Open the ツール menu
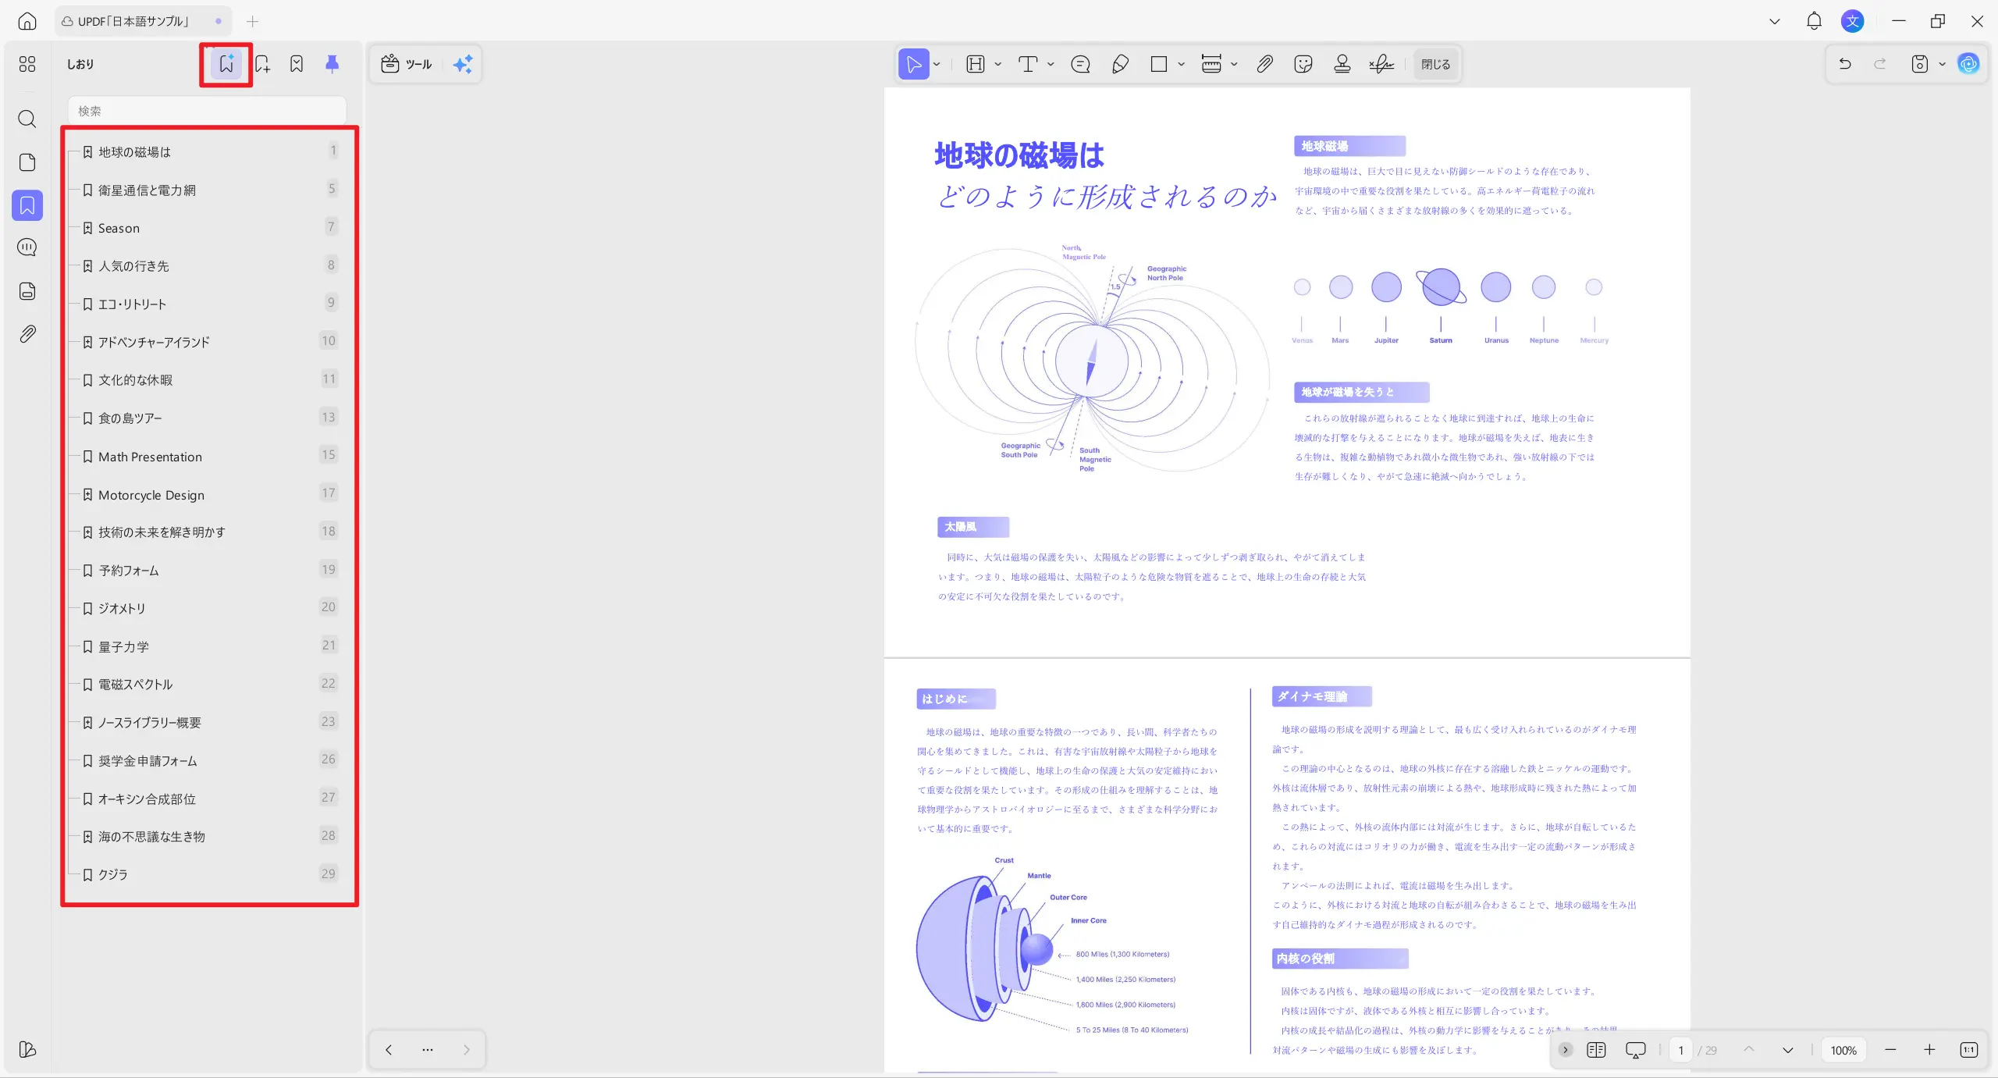The height and width of the screenshot is (1078, 1998). click(407, 64)
